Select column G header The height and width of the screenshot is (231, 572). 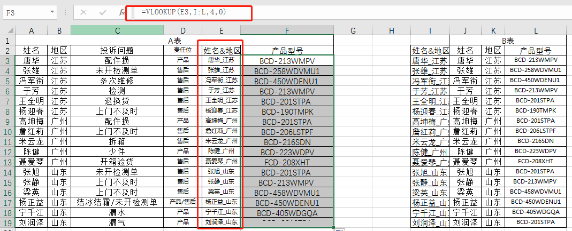pyautogui.click(x=353, y=31)
